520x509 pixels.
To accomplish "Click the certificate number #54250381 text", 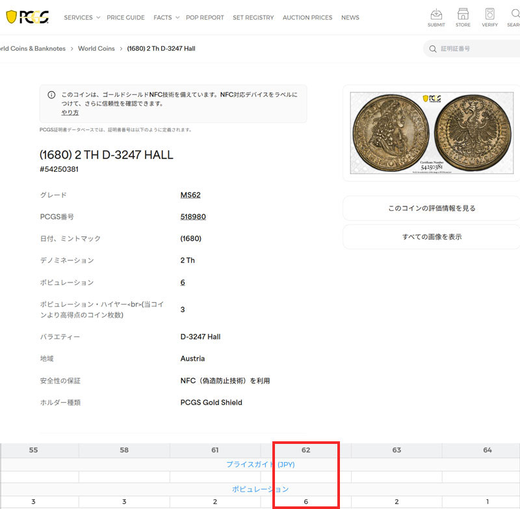I will (59, 169).
